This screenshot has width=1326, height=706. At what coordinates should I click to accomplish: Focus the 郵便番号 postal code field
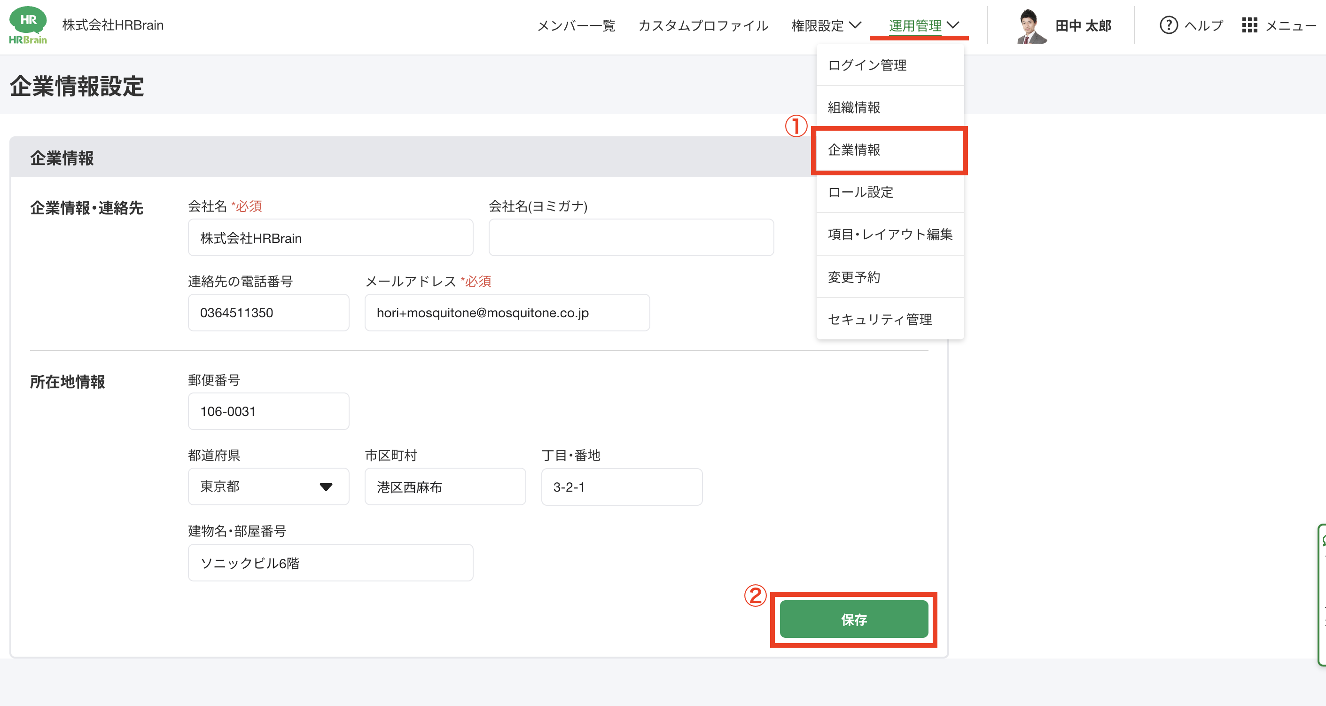pos(268,411)
